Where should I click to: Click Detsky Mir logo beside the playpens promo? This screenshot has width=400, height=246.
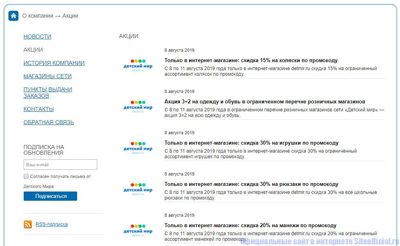[138, 231]
